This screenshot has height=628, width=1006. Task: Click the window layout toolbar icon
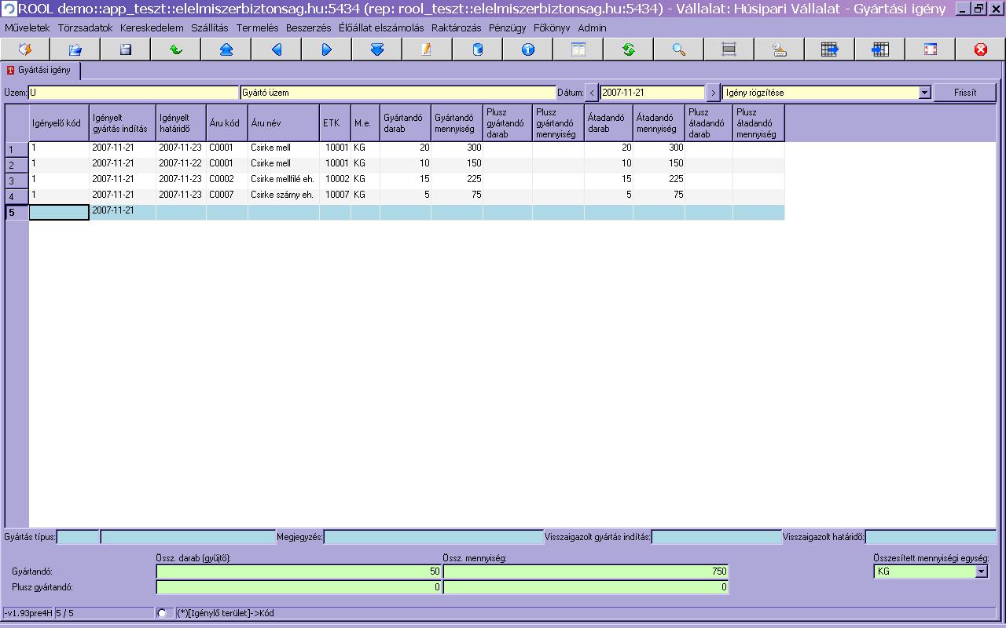tap(578, 49)
